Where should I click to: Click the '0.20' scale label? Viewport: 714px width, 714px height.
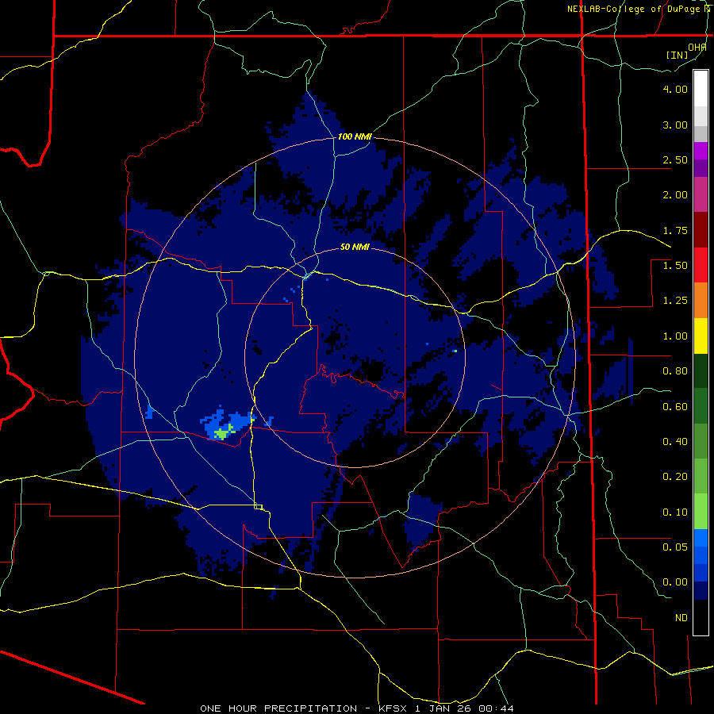[675, 477]
